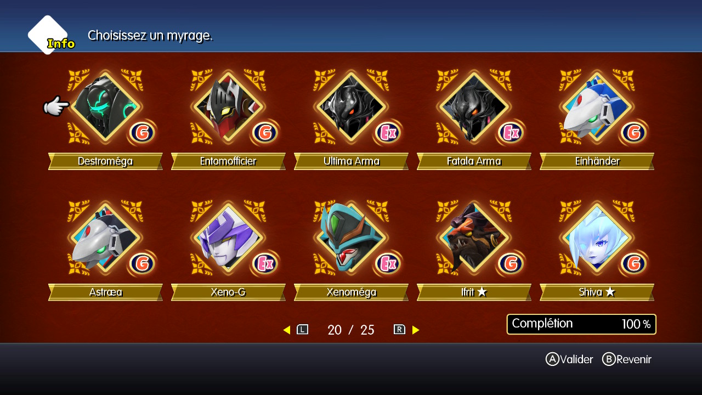The height and width of the screenshot is (395, 702).
Task: Confirm with the Valider button
Action: [x=569, y=359]
